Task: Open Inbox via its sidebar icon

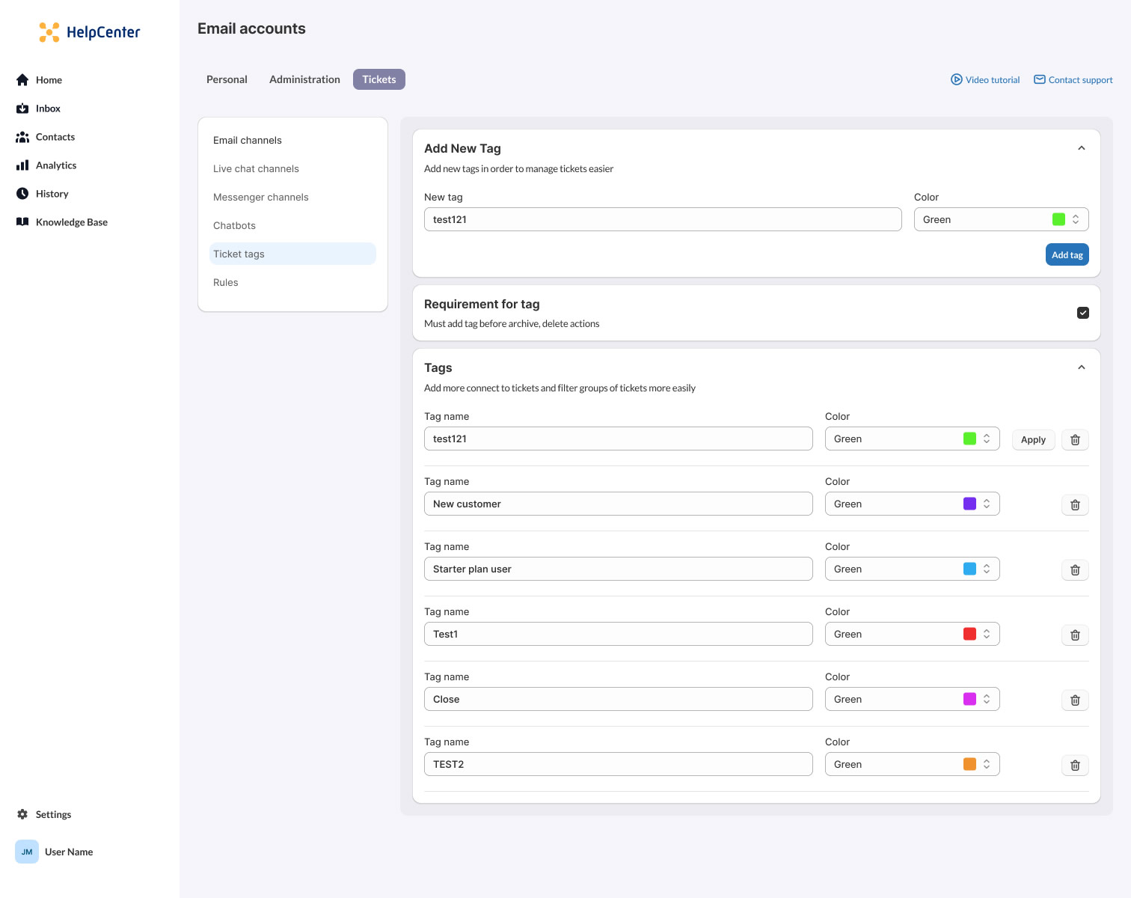Action: click(x=22, y=109)
